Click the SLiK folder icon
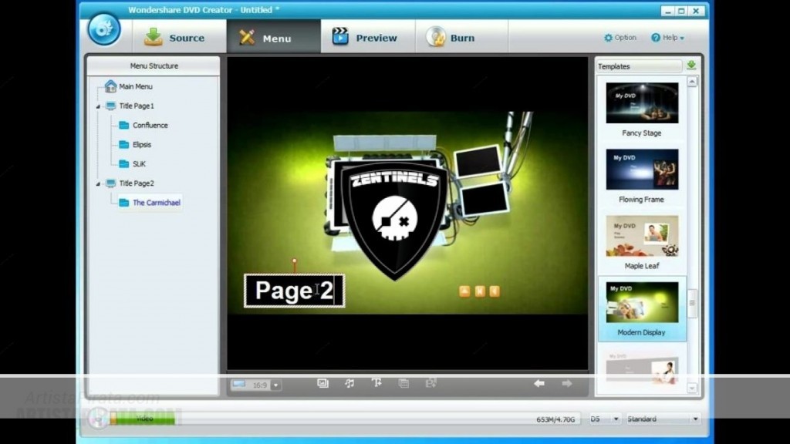The width and height of the screenshot is (790, 444). pyautogui.click(x=124, y=164)
